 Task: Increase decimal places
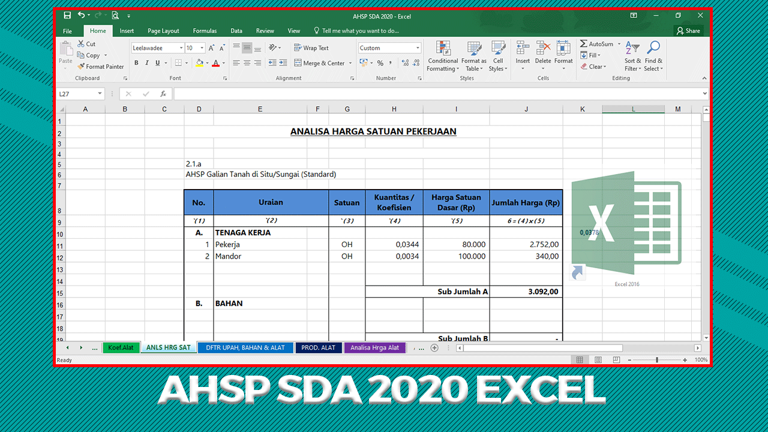pos(406,63)
